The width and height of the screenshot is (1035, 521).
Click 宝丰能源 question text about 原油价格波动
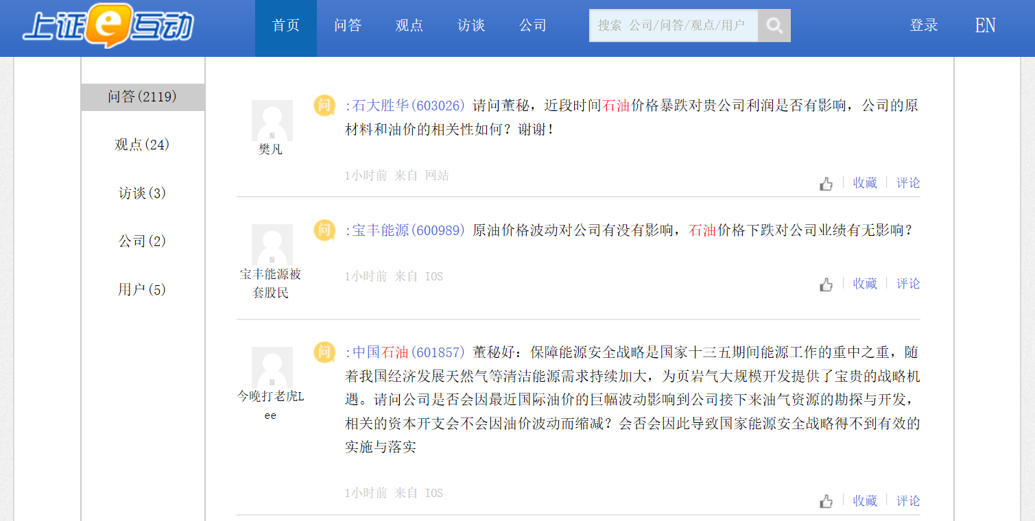(693, 230)
